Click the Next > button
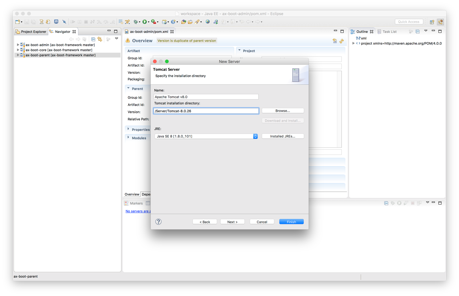The image size is (459, 296). 232,222
